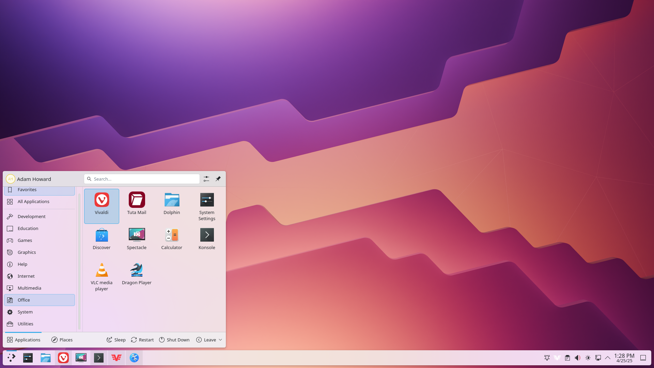Toggle pin to keep launcher open
Image resolution: width=654 pixels, height=368 pixels.
[218, 179]
